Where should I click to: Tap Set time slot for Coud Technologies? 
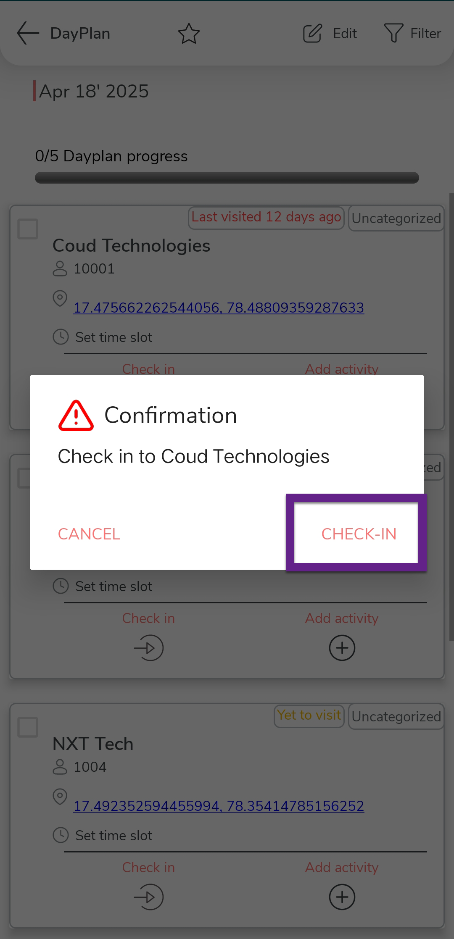coord(113,337)
